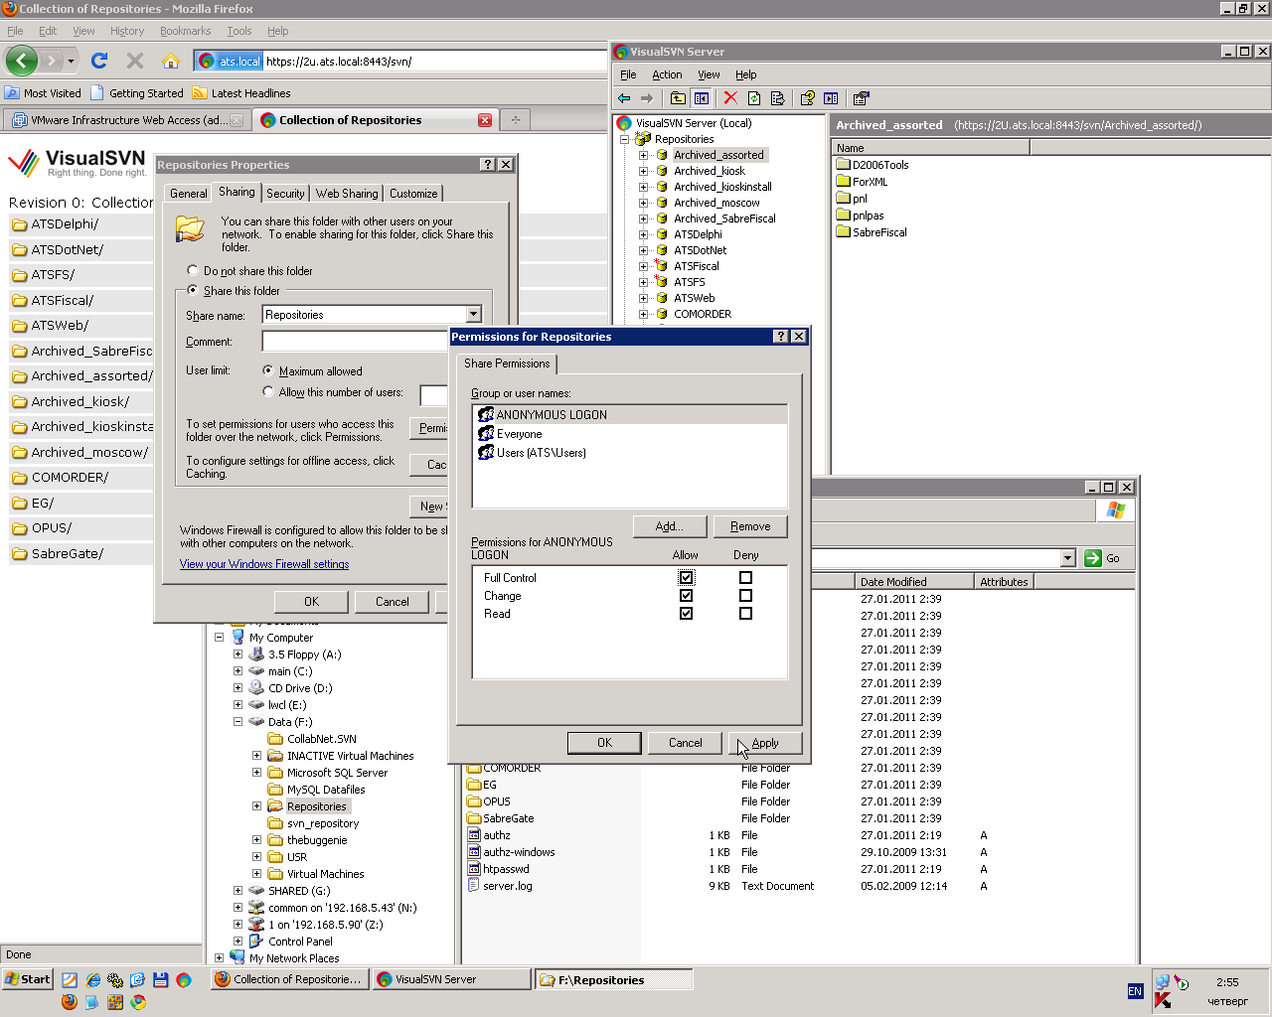Click red Delete icon in VisualSVN toolbar
The image size is (1272, 1017).
click(x=730, y=98)
